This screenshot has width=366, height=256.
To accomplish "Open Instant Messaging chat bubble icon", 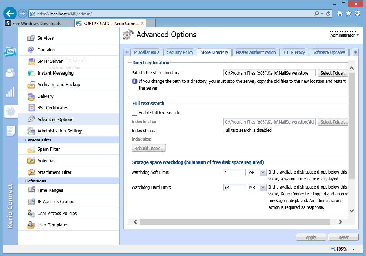I will 31,73.
